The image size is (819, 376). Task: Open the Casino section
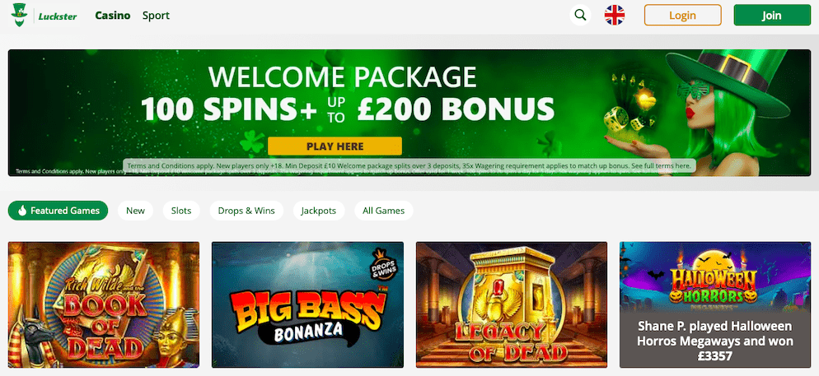(x=112, y=16)
